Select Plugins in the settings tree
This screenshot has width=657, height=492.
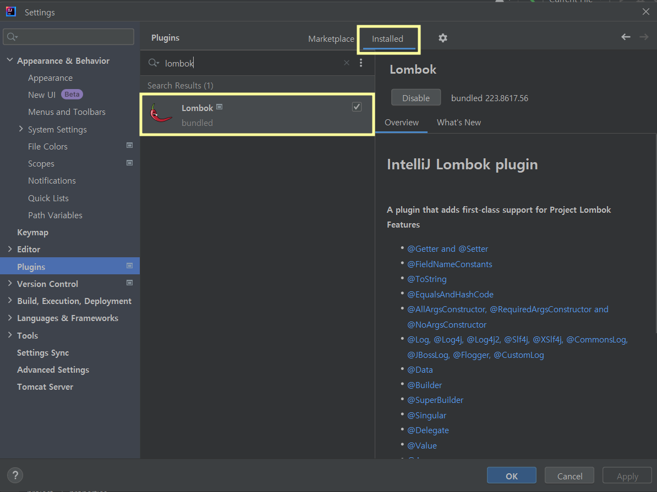coord(69,266)
